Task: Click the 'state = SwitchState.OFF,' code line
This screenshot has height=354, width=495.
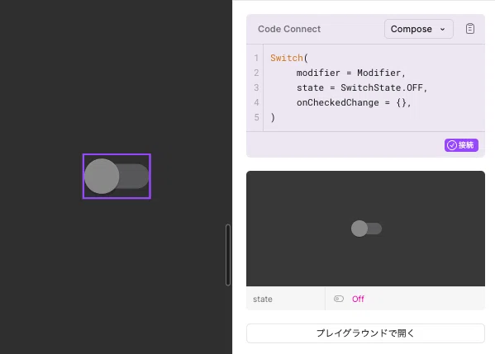Action: [362, 87]
